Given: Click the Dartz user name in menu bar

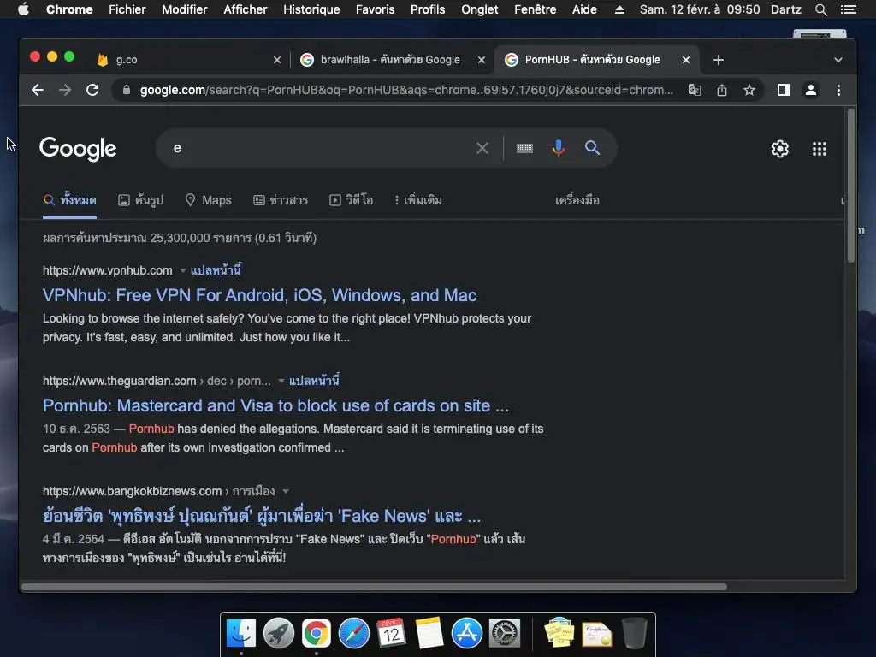Looking at the screenshot, I should 786,9.
